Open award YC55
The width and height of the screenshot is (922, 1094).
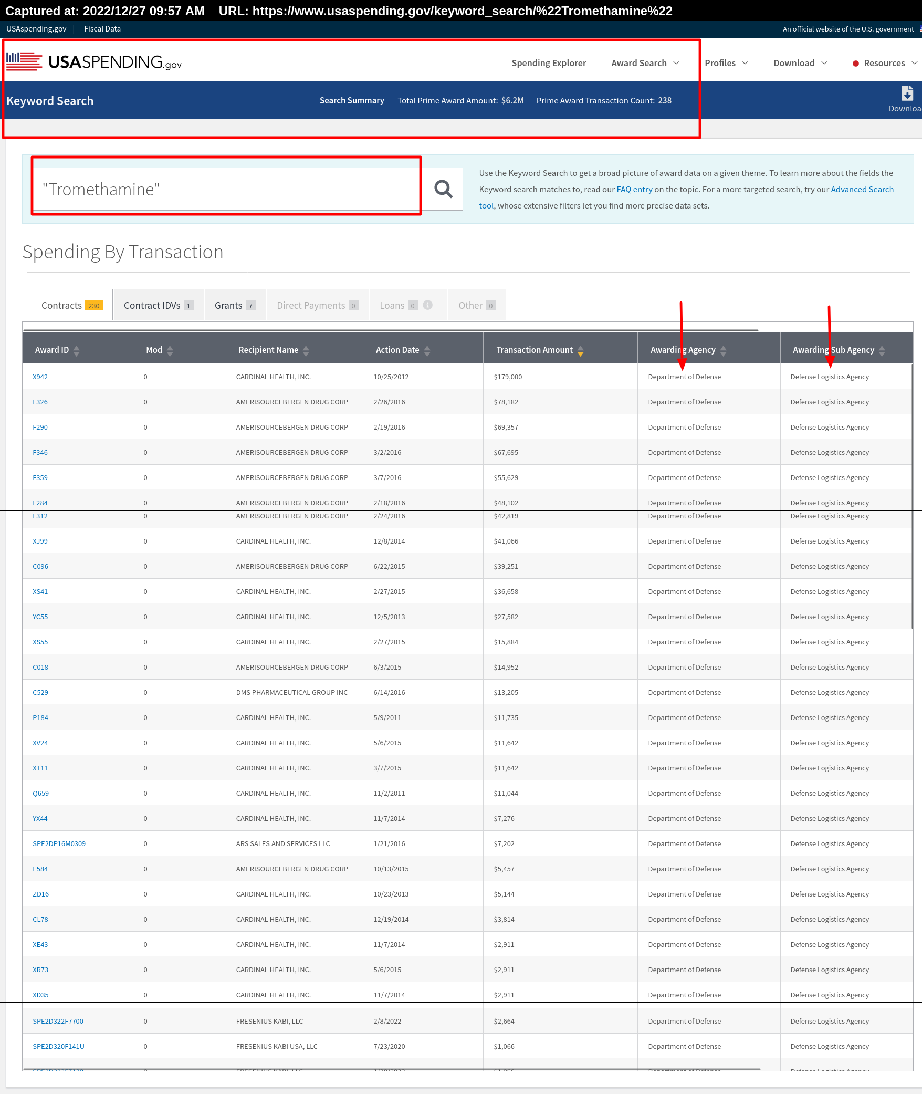(x=40, y=617)
